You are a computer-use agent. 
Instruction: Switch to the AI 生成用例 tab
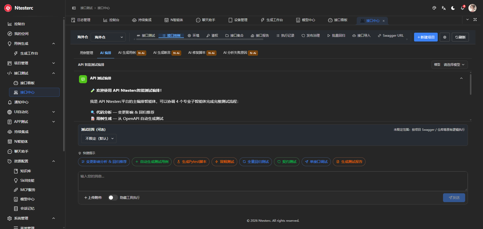[132, 53]
